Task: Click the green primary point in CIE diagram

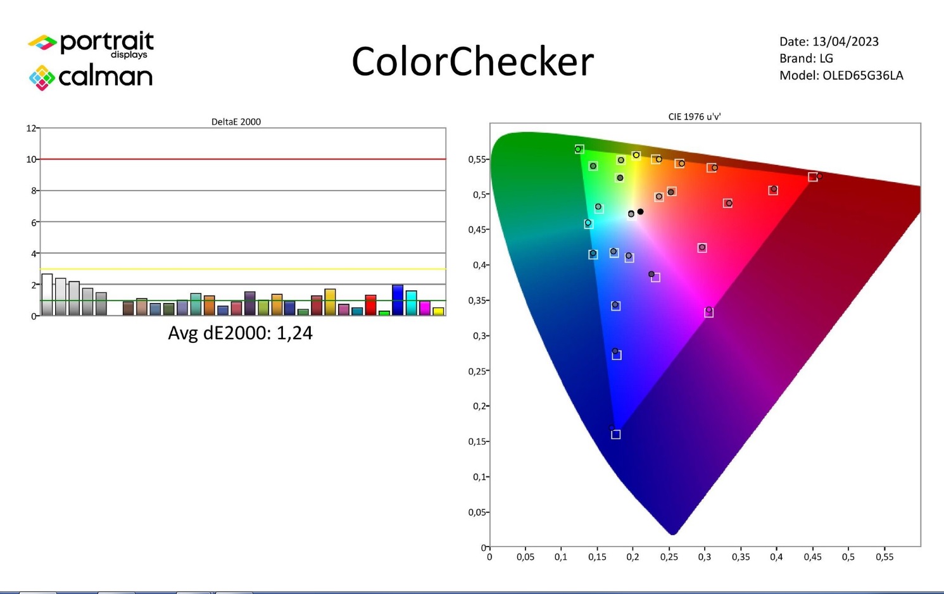Action: coord(578,149)
